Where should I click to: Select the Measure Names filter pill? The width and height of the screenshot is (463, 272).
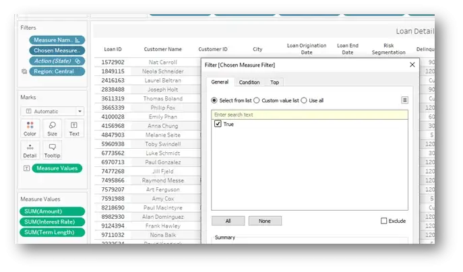(x=57, y=40)
